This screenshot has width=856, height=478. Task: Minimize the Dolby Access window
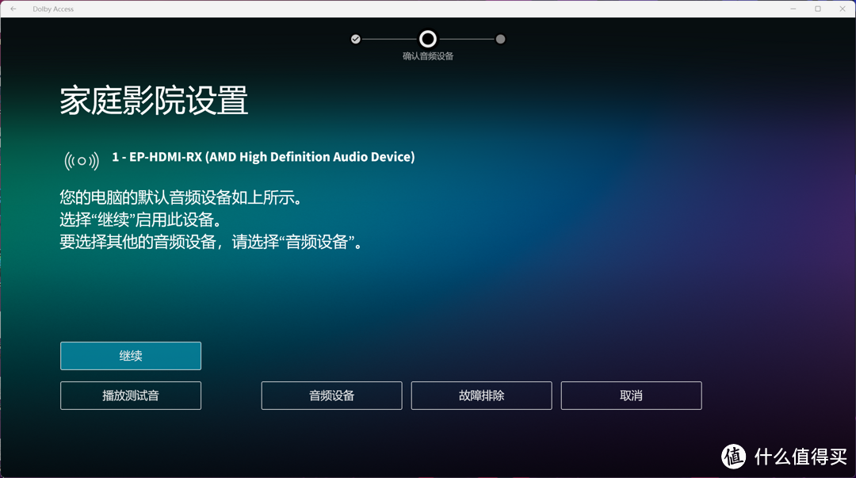tap(793, 9)
